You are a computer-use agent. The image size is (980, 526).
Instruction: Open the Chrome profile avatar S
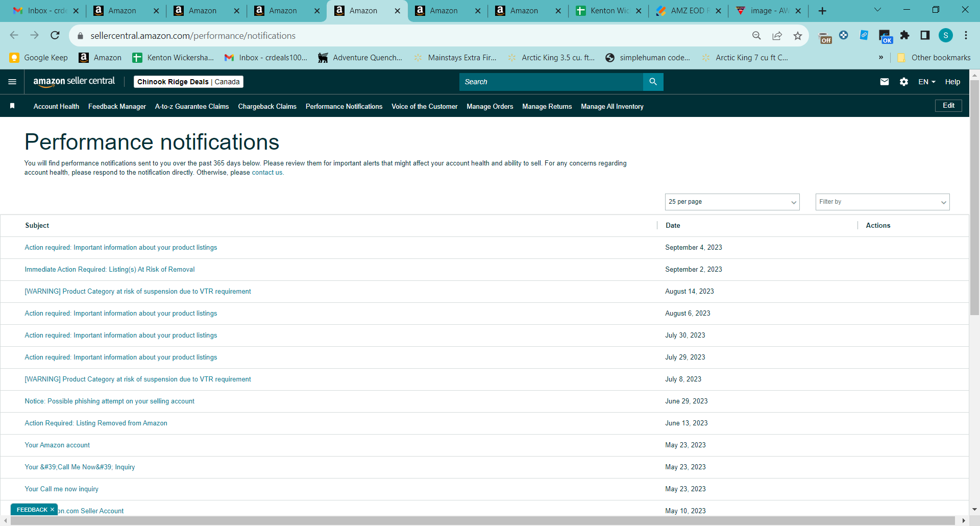[946, 35]
